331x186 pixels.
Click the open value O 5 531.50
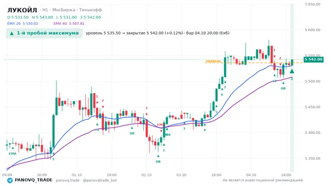coord(18,17)
